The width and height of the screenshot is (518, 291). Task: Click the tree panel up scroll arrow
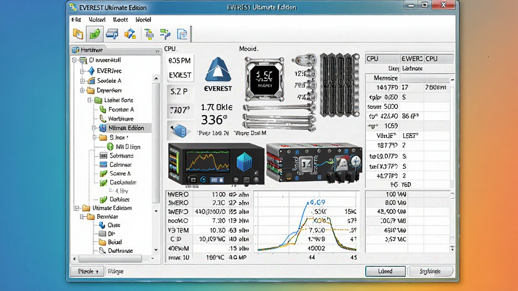click(156, 78)
